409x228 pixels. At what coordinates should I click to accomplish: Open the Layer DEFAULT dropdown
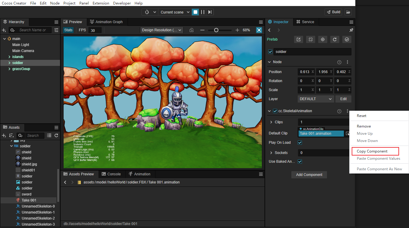(316, 99)
